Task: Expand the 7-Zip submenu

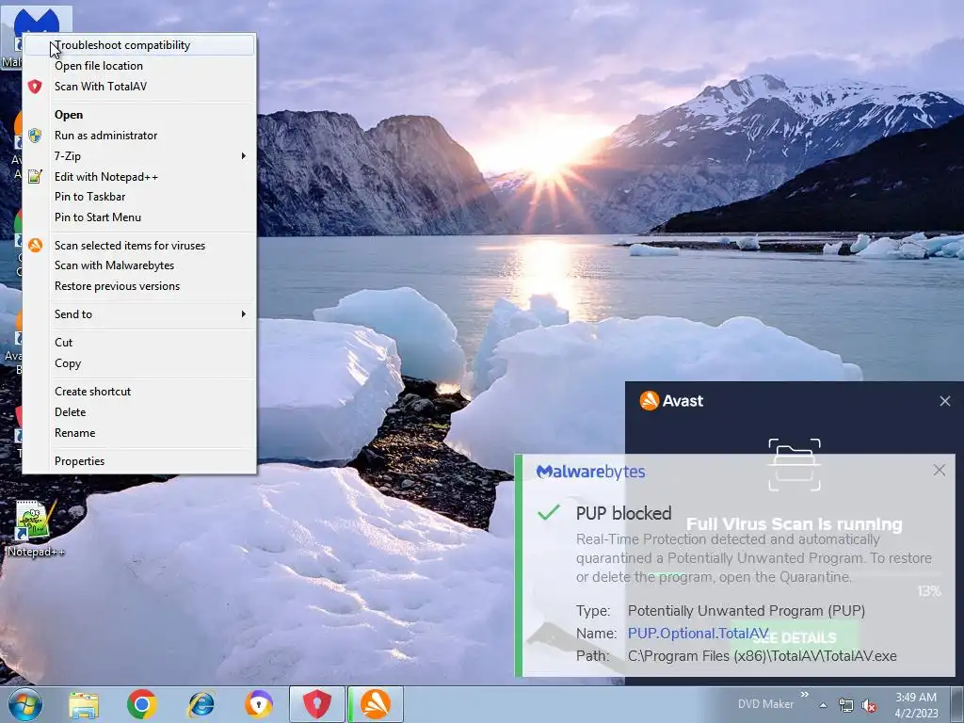Action: coord(139,156)
